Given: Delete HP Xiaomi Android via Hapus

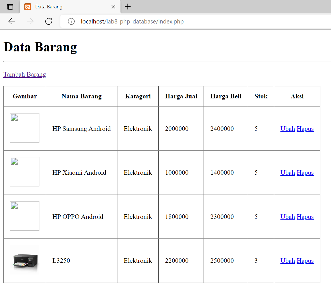Looking at the screenshot, I should click(x=305, y=172).
